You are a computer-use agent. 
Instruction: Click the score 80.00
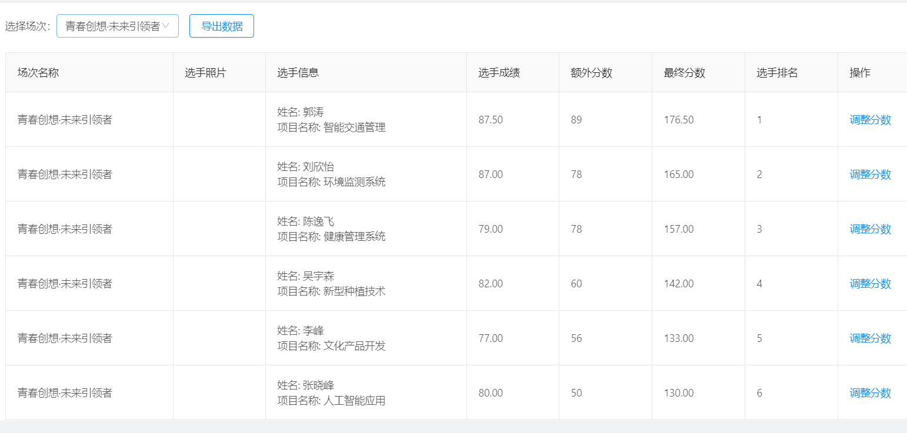click(491, 393)
